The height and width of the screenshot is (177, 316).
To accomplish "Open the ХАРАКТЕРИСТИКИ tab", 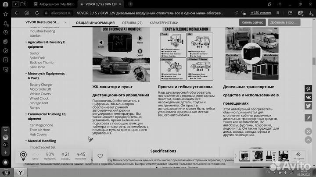I will coord(164,22).
